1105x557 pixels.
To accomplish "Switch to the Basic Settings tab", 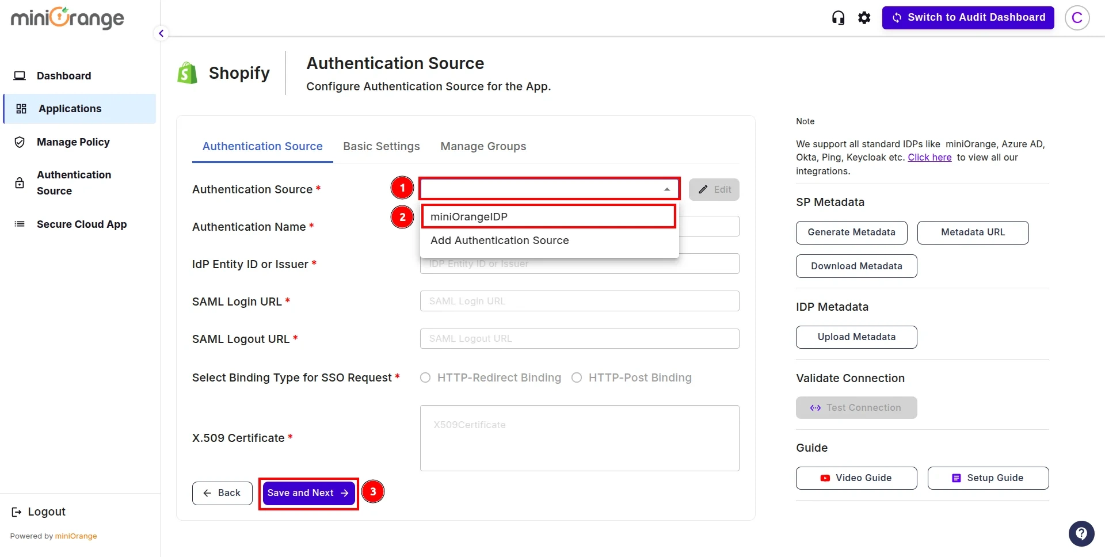I will click(381, 146).
